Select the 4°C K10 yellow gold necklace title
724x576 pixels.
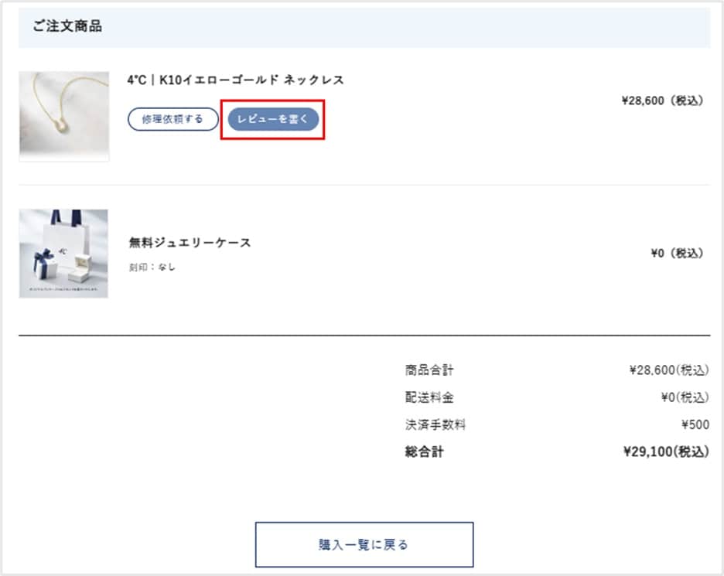tap(235, 80)
